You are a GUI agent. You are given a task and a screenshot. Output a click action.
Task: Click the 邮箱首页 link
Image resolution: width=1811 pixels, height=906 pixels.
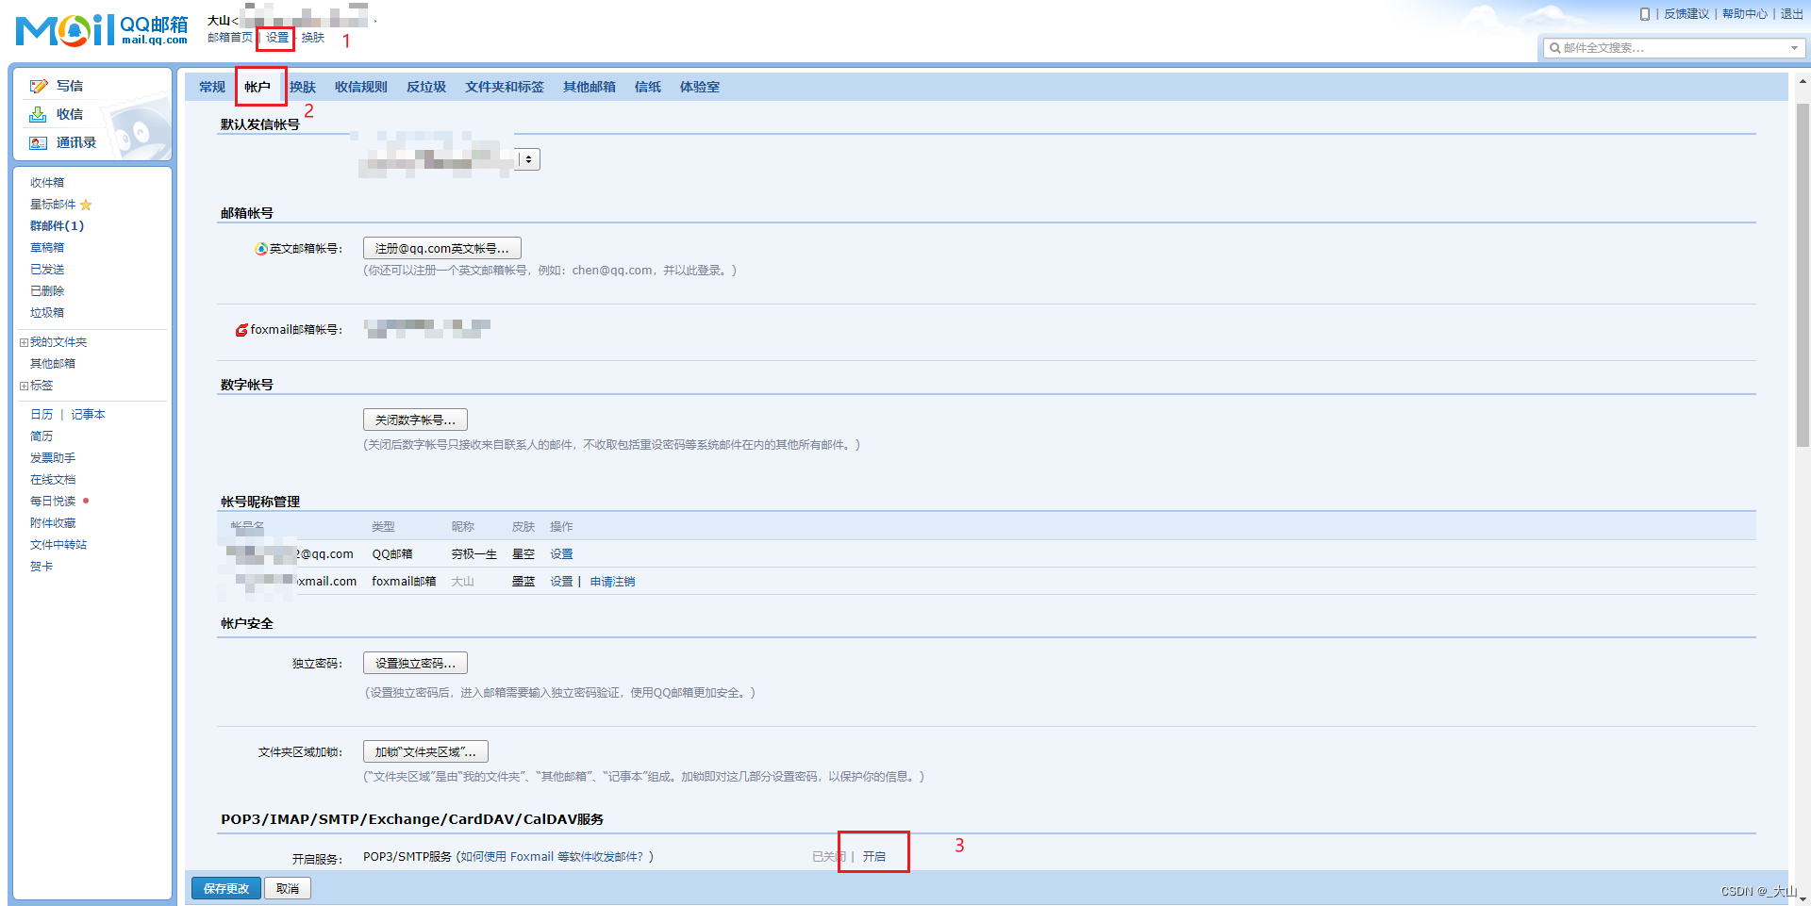230,38
